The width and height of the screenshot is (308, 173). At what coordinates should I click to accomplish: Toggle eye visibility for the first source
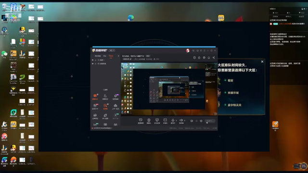point(93,60)
